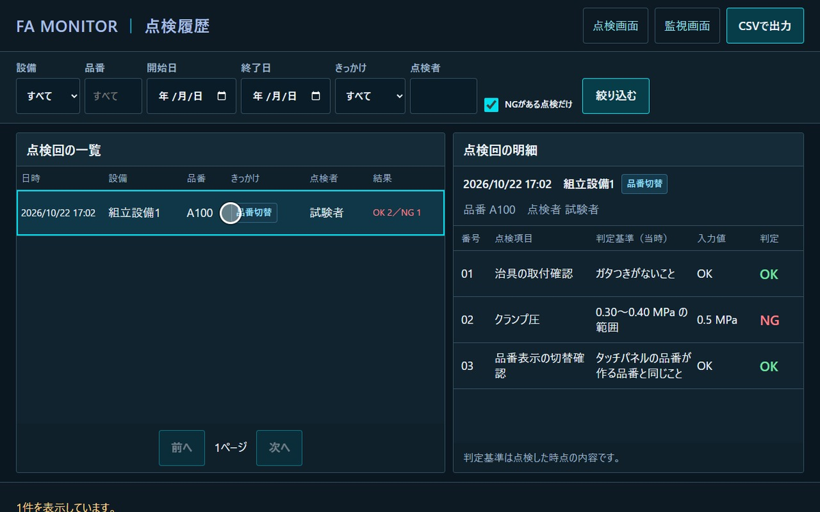Screen dimensions: 820x512
Task: Go to previous page with 前へ
Action: (x=182, y=448)
